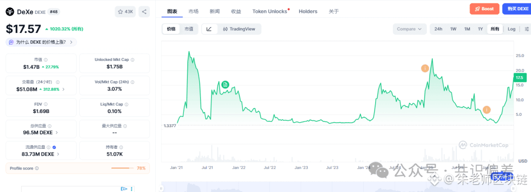Viewport: 531px width, 192px height.
Task: Click the Profile score 78% bar
Action: tap(122, 168)
